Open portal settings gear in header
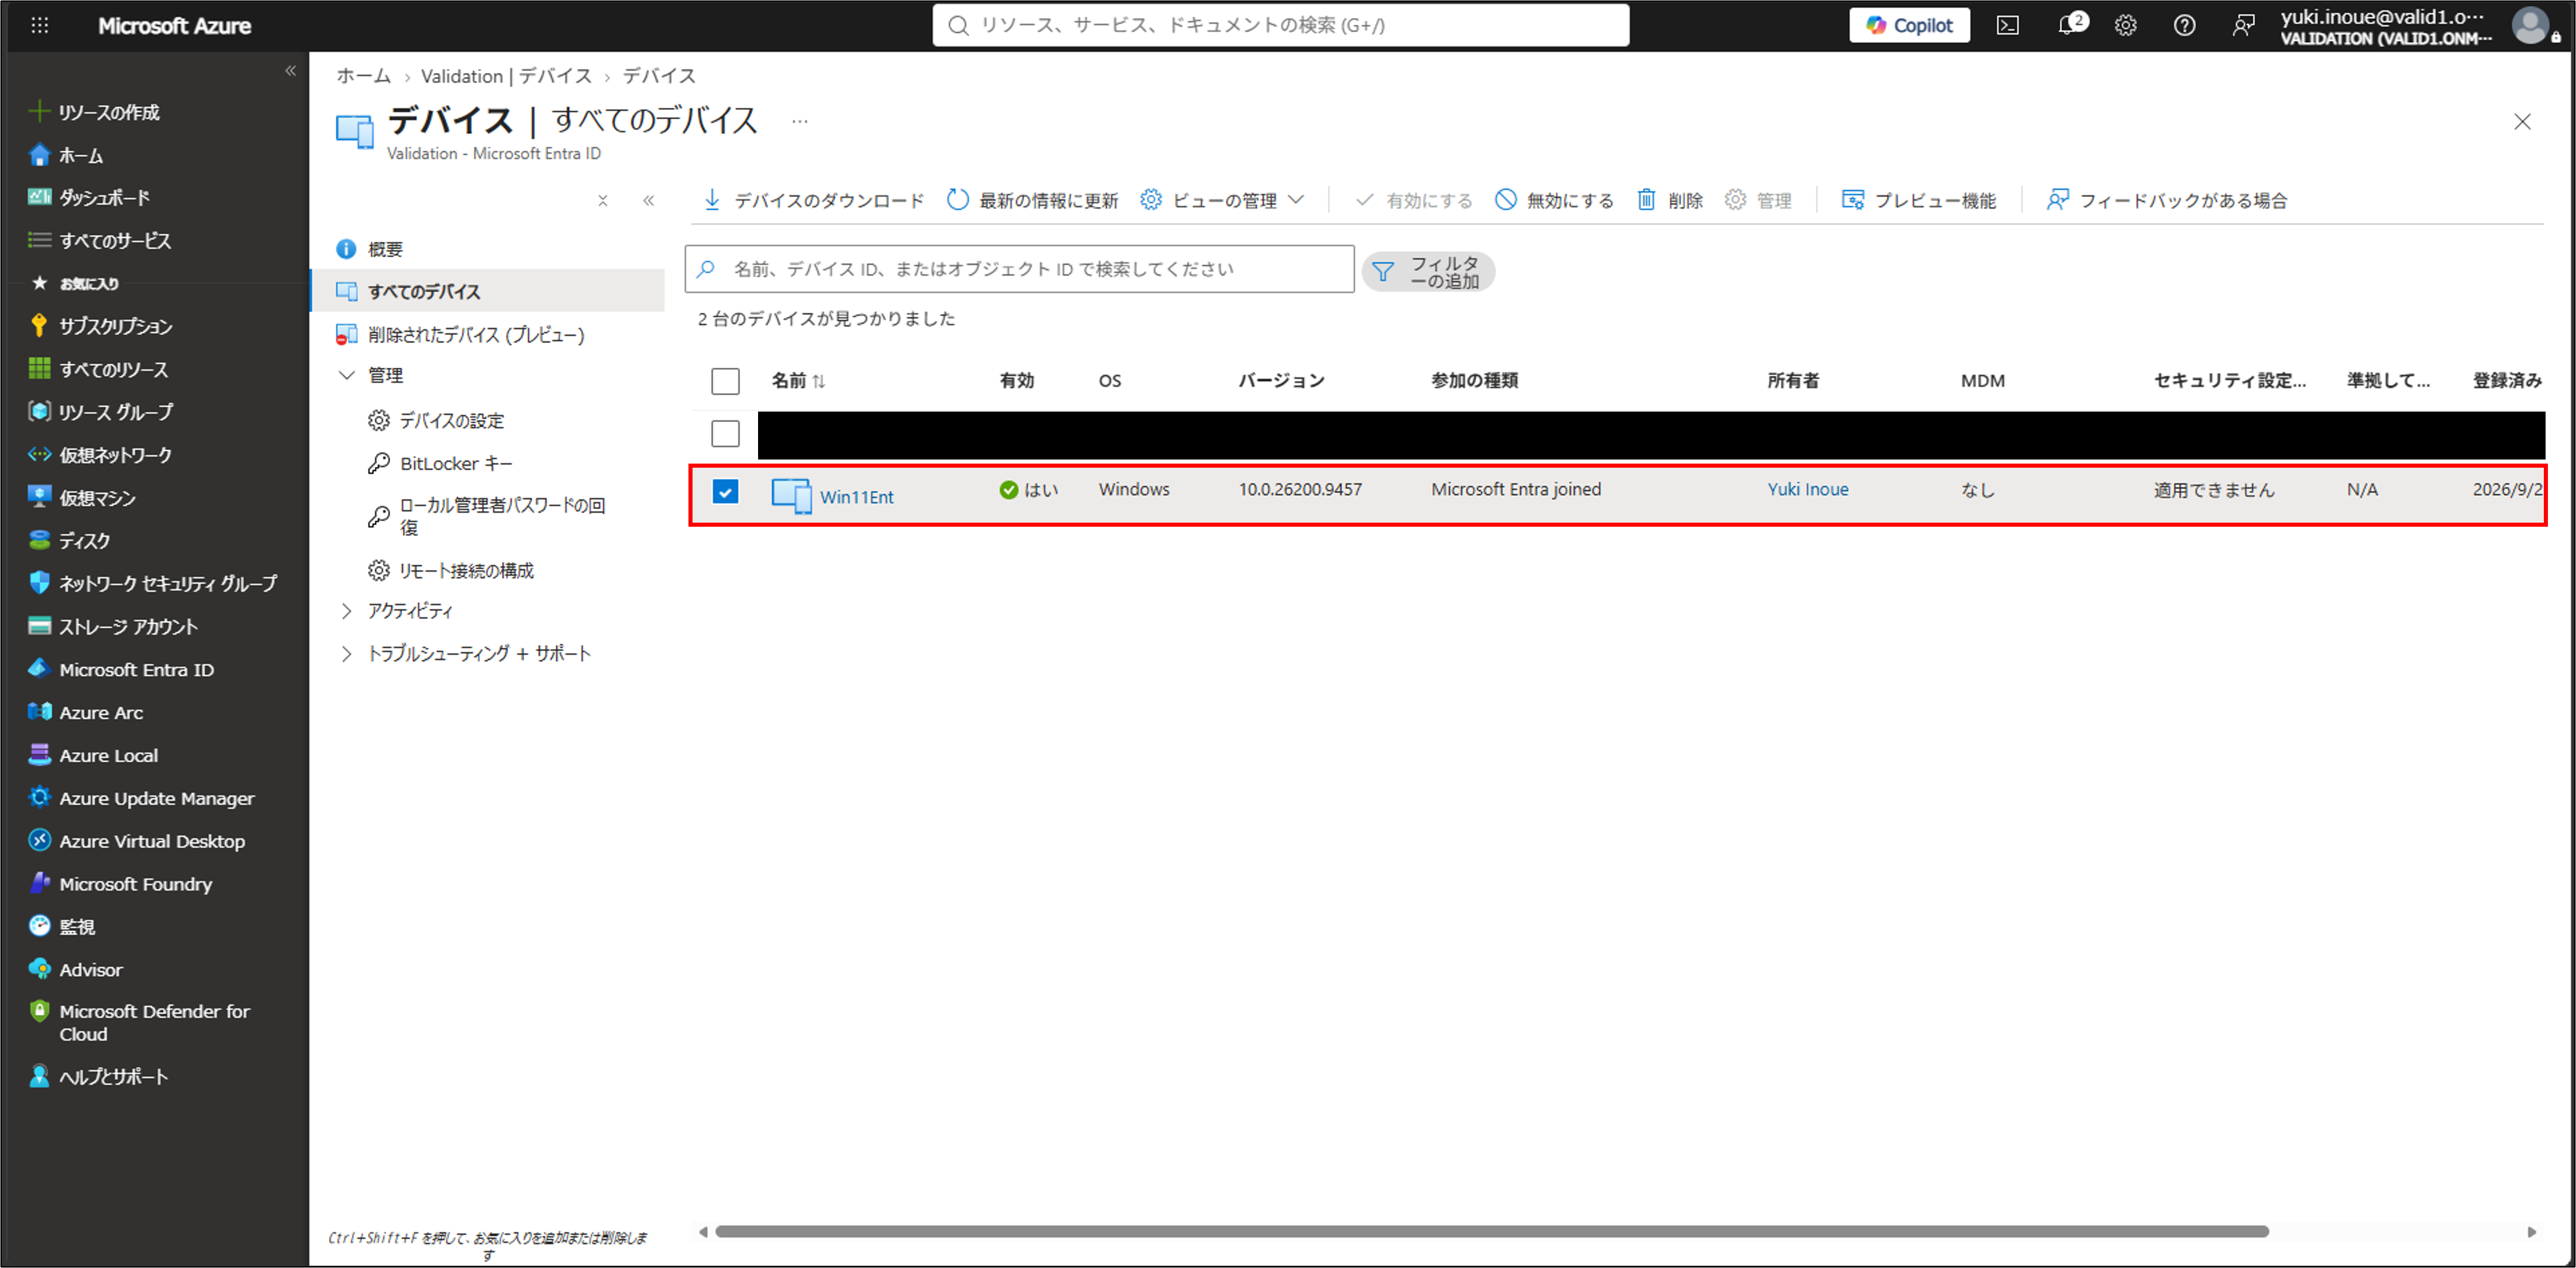 pyautogui.click(x=2126, y=25)
